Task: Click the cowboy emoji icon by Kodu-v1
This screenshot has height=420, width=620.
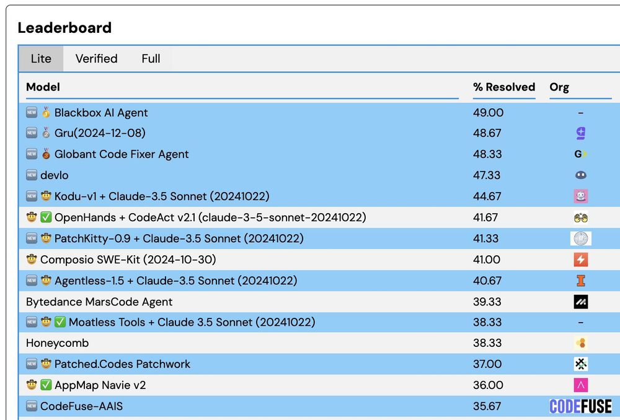Action: coord(46,196)
